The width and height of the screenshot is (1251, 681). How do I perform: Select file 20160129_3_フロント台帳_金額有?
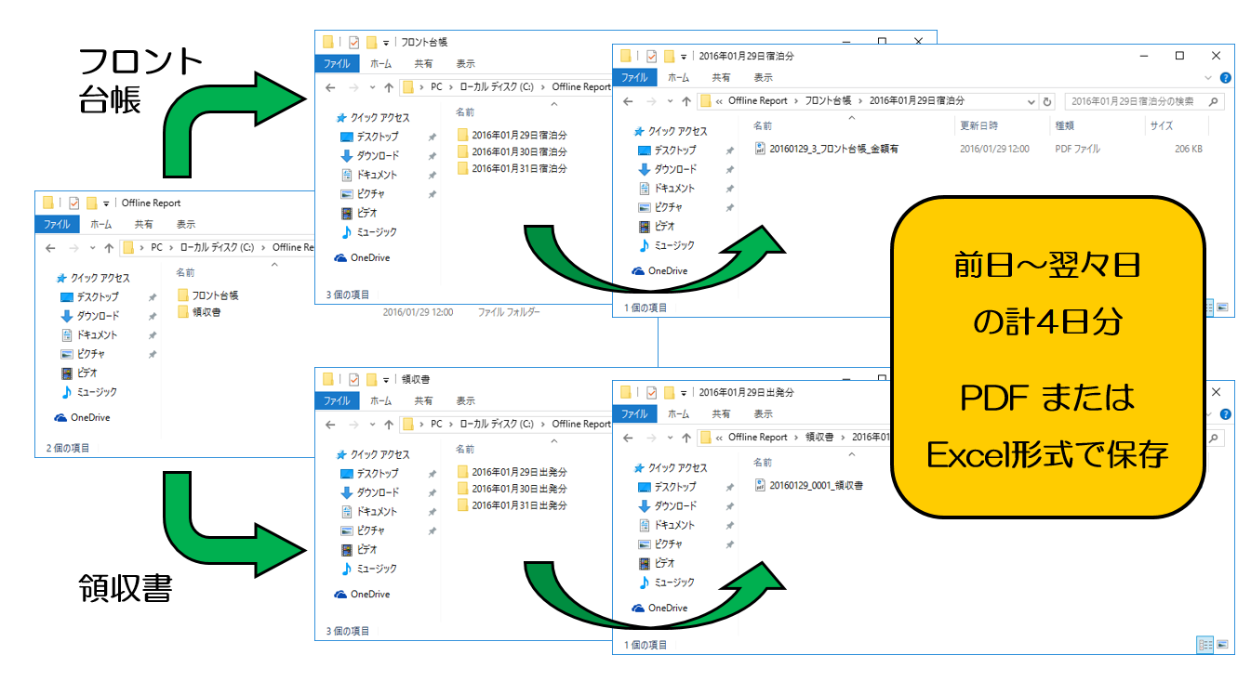tap(827, 149)
